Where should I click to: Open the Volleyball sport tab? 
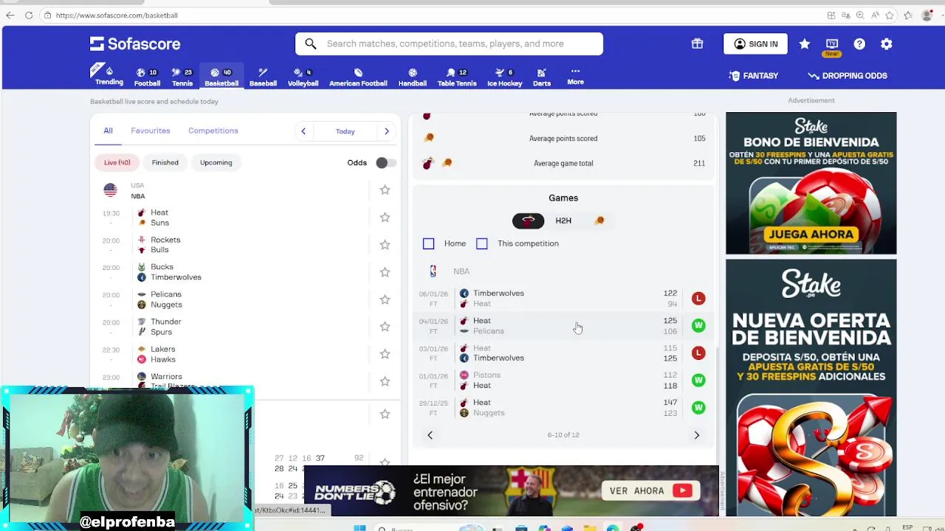303,77
